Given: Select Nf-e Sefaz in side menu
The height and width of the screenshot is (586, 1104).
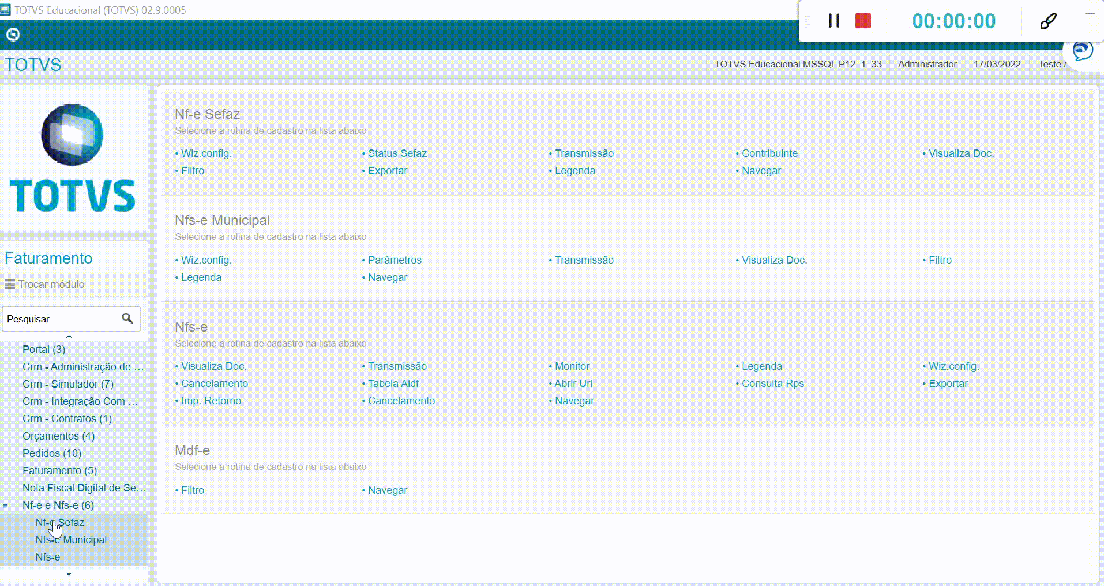Looking at the screenshot, I should 60,523.
